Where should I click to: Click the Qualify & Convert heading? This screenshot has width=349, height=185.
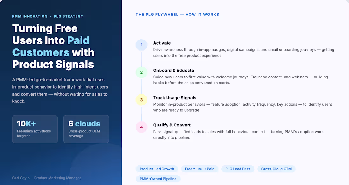[x=172, y=125]
